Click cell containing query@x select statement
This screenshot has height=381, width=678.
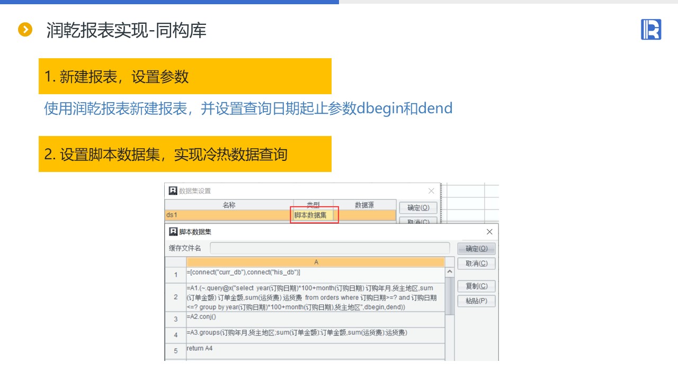tap(316, 297)
